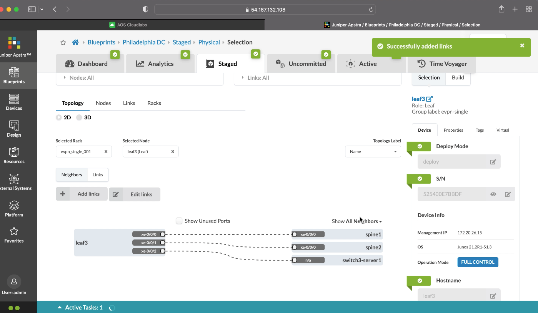Viewport: 538px width, 313px height.
Task: Click the FULL CONTROL button
Action: click(x=478, y=262)
